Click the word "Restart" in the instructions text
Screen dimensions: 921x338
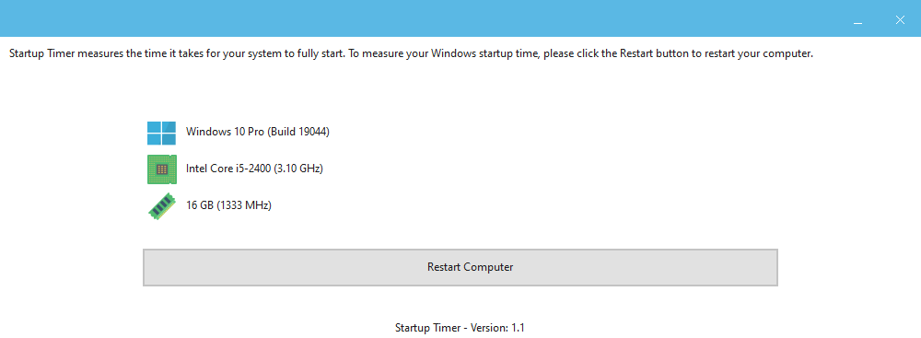click(x=635, y=54)
